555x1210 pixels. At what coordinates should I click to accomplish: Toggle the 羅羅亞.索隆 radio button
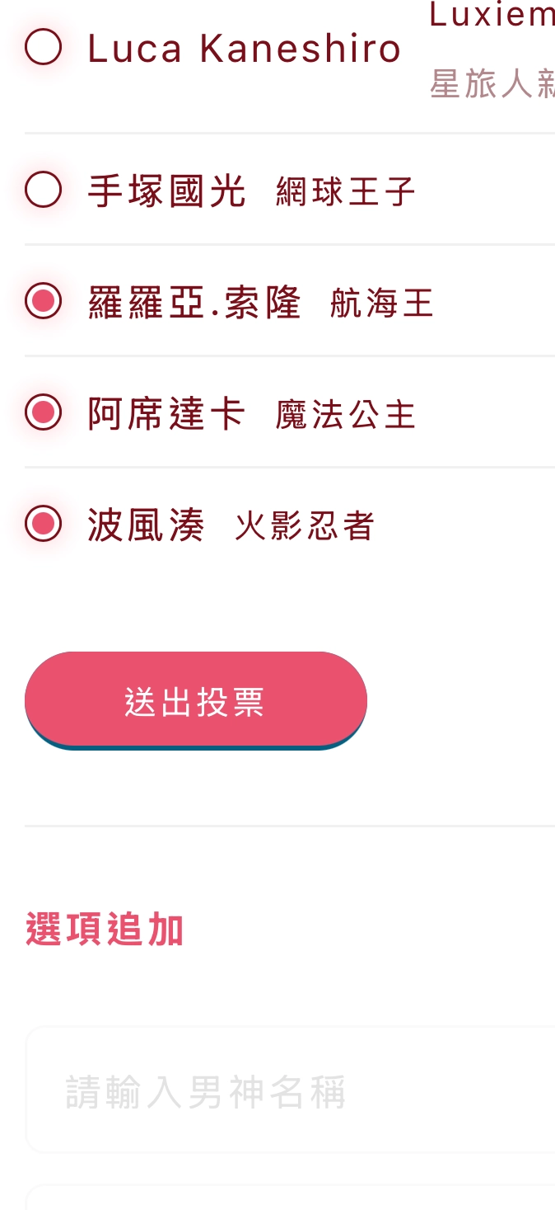point(44,301)
